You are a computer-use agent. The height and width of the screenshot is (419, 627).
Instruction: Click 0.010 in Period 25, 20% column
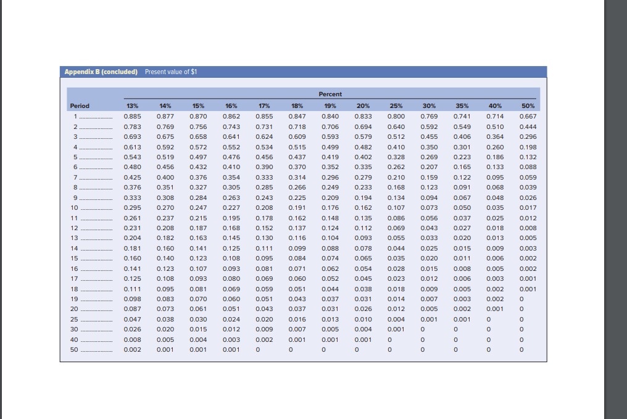pyautogui.click(x=363, y=320)
